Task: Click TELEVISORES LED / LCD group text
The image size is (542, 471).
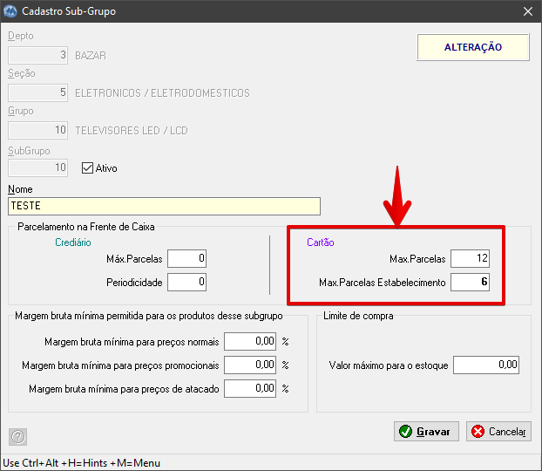Action: tap(132, 131)
